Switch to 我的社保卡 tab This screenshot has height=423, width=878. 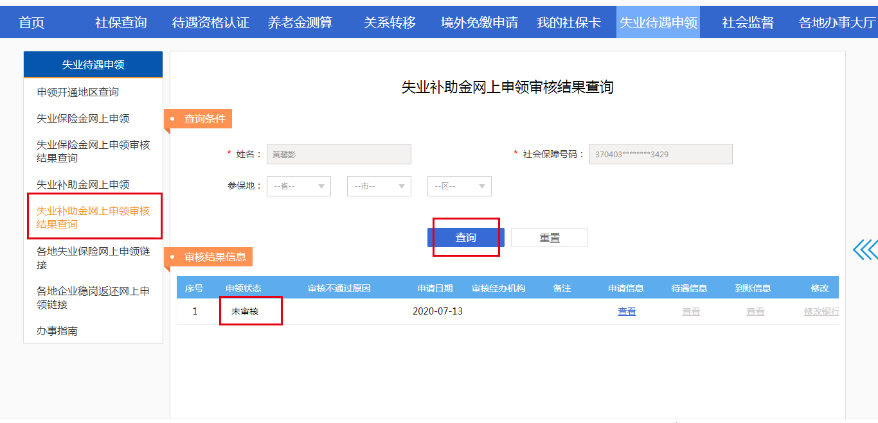pos(568,22)
